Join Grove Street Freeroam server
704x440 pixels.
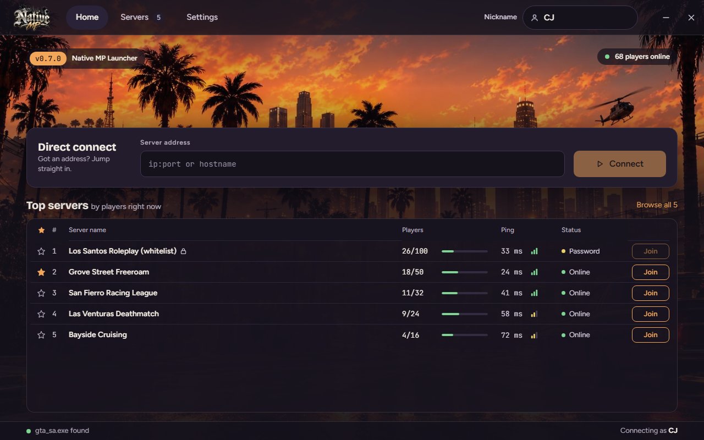coord(651,272)
